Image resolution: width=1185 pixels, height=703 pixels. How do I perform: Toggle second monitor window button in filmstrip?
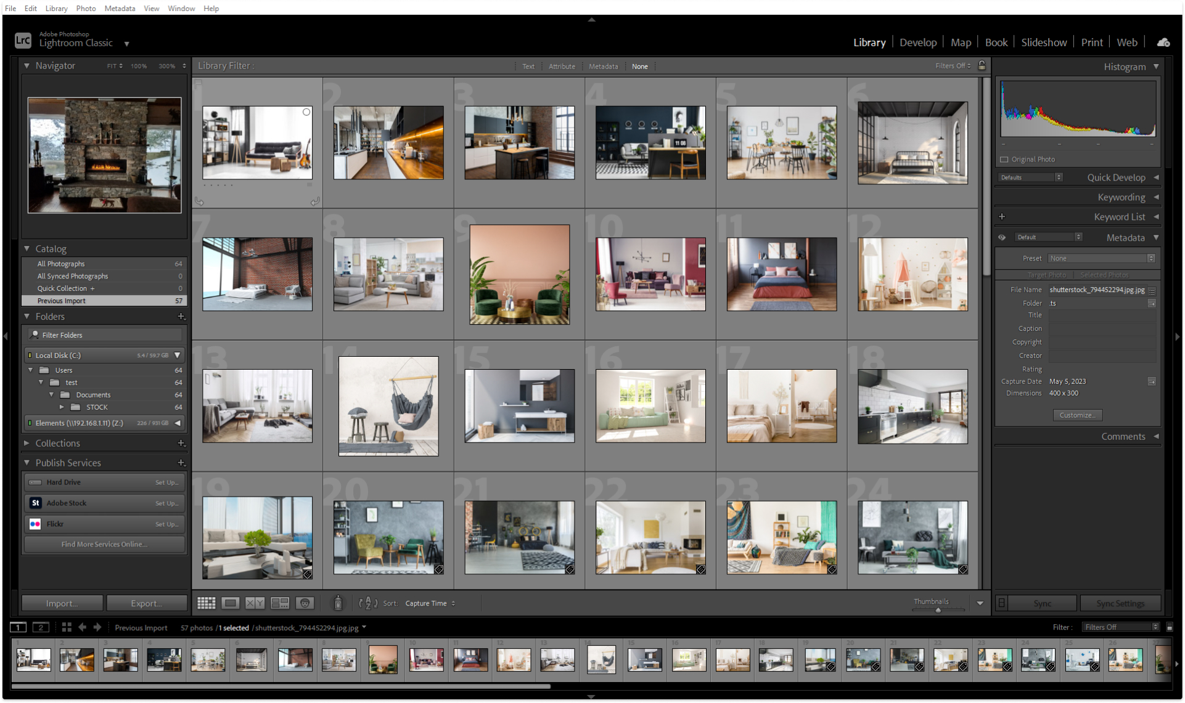tap(41, 627)
